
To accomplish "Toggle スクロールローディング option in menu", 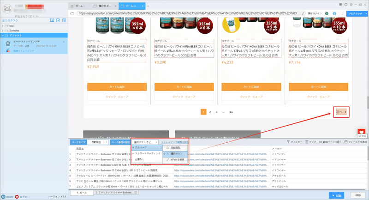I will point(147,153).
